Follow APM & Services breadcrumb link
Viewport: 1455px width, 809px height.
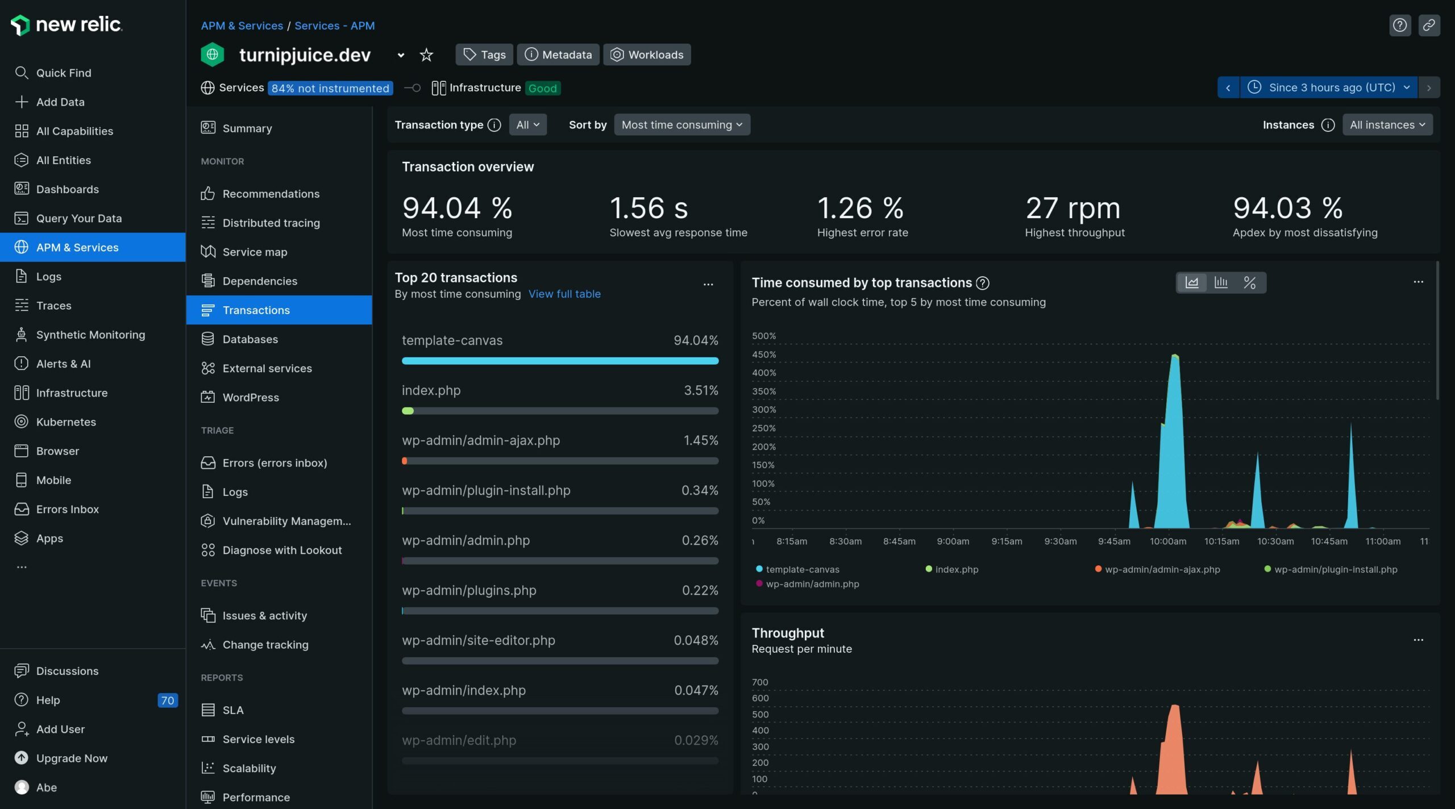pos(242,26)
